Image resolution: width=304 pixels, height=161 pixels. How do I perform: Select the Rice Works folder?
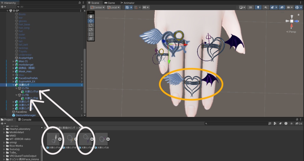click(16, 146)
